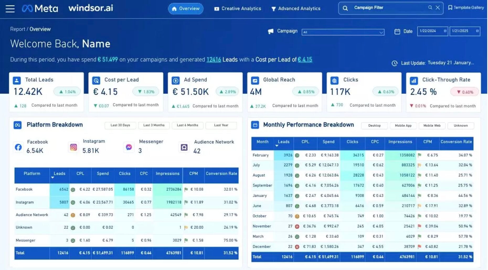
Task: Open Advanced Analytics
Action: point(296,8)
